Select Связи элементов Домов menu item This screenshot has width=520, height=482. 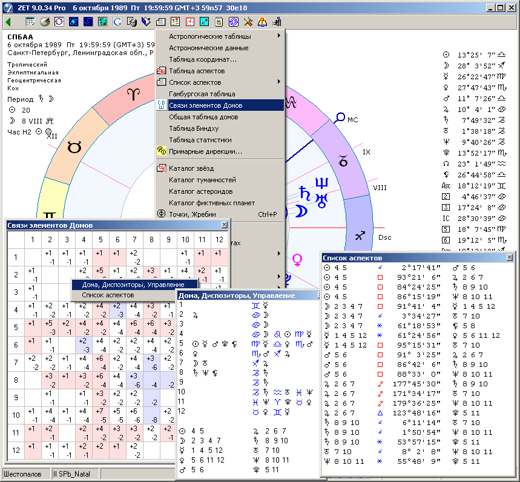[205, 105]
